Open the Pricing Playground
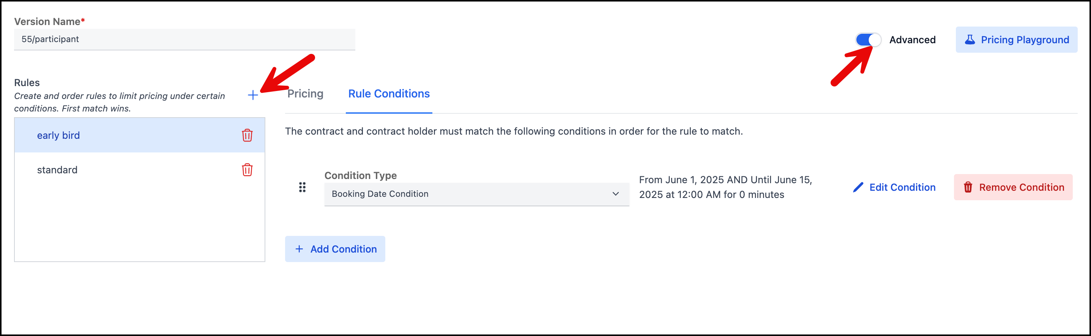Image resolution: width=1091 pixels, height=336 pixels. (x=1017, y=40)
